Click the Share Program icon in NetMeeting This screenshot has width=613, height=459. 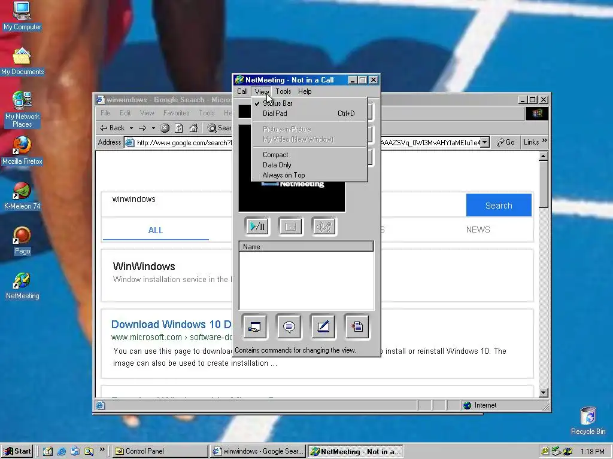255,326
